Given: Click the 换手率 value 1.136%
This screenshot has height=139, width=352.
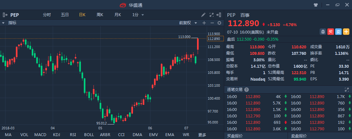Looking at the screenshot, I should (x=342, y=53).
